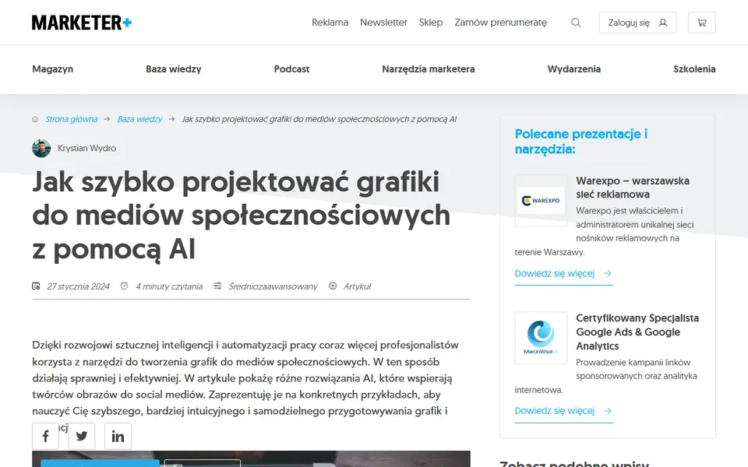Click the Średniozaawansowany level label

point(273,286)
